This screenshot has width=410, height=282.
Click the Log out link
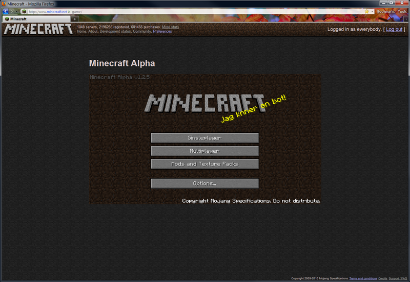[x=394, y=29]
